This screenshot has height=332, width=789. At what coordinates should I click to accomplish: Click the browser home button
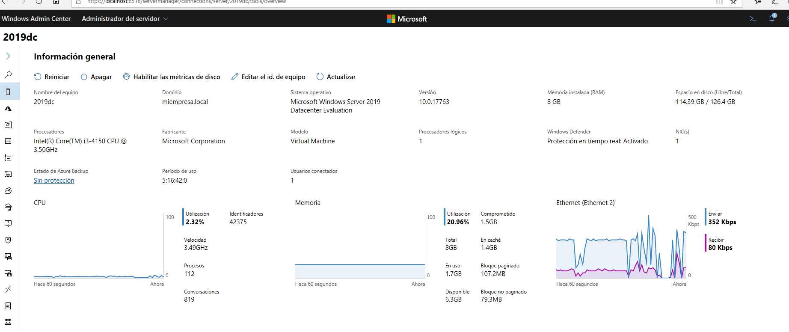coord(56,2)
